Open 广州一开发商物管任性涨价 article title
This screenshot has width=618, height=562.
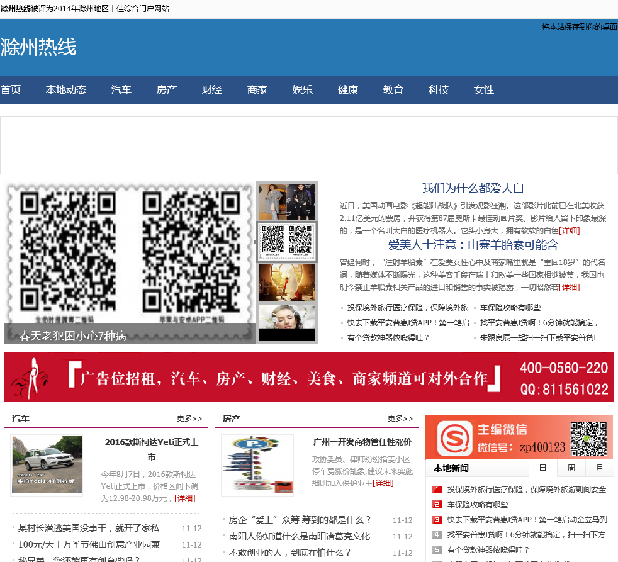point(362,442)
